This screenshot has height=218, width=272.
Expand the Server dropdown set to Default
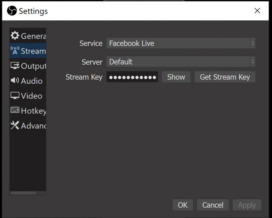tap(177, 62)
